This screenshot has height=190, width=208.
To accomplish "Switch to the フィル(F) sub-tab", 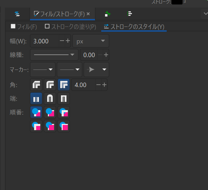I will pos(24,27).
